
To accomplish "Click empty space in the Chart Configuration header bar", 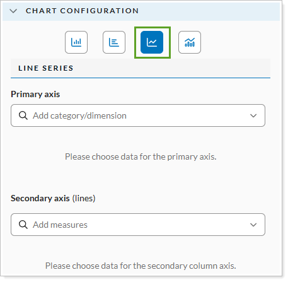I will [x=208, y=11].
